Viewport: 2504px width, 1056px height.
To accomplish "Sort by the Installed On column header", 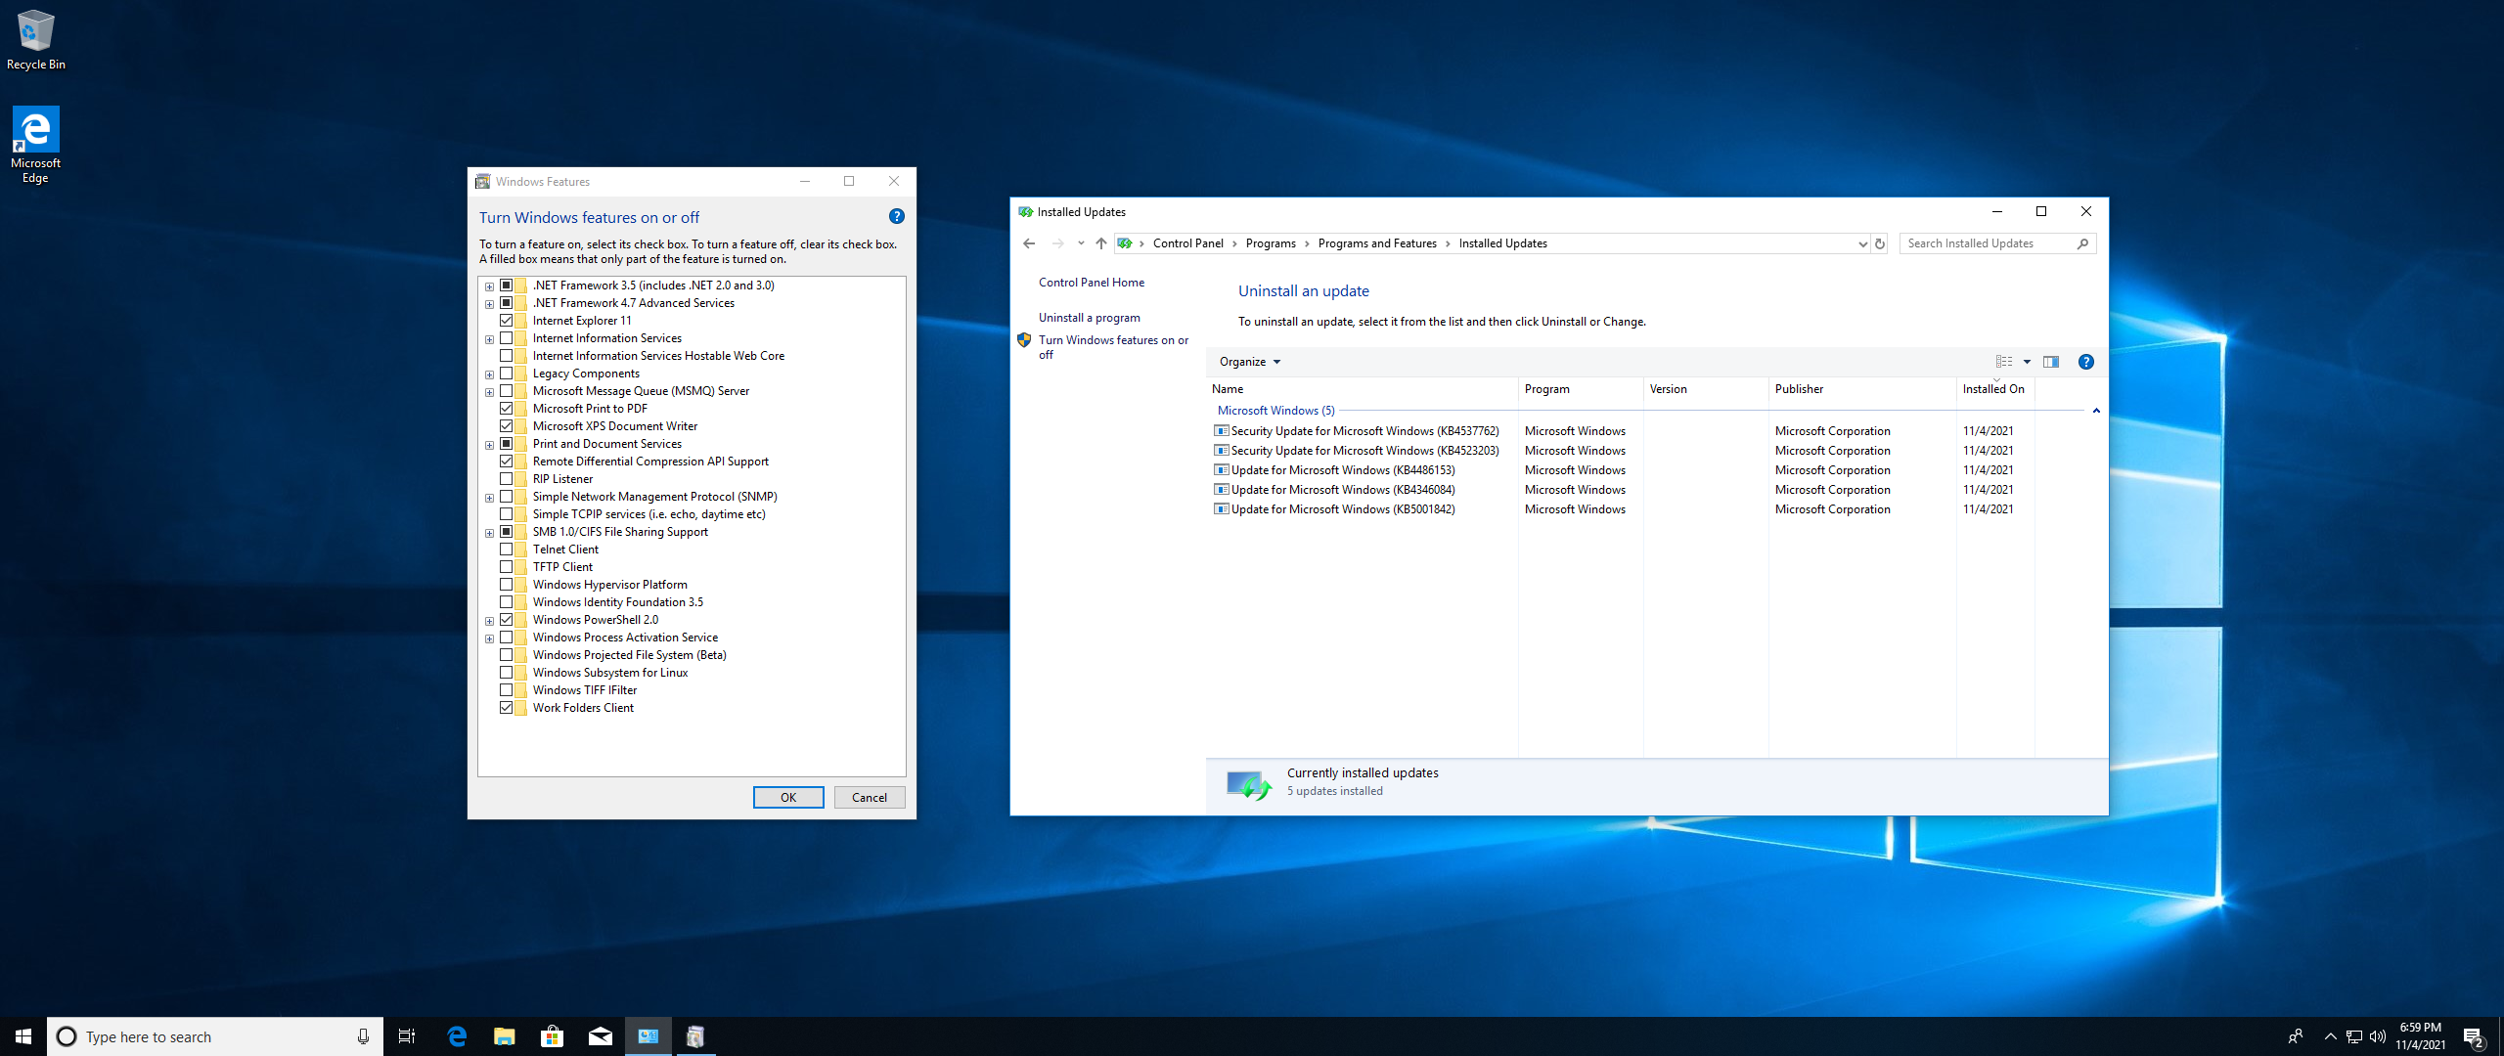I will 1995,389.
